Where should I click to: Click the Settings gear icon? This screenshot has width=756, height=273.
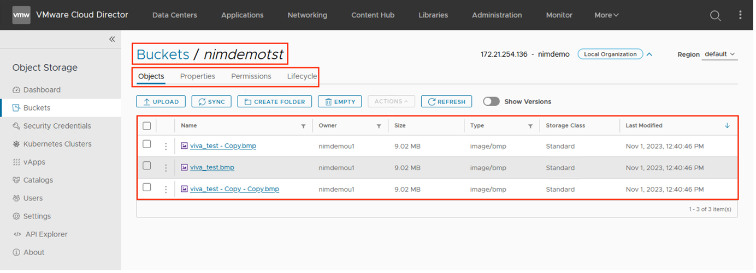pos(16,216)
